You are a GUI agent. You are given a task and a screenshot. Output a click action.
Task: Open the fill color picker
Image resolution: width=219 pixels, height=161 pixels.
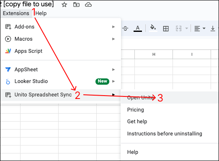tap(153, 28)
